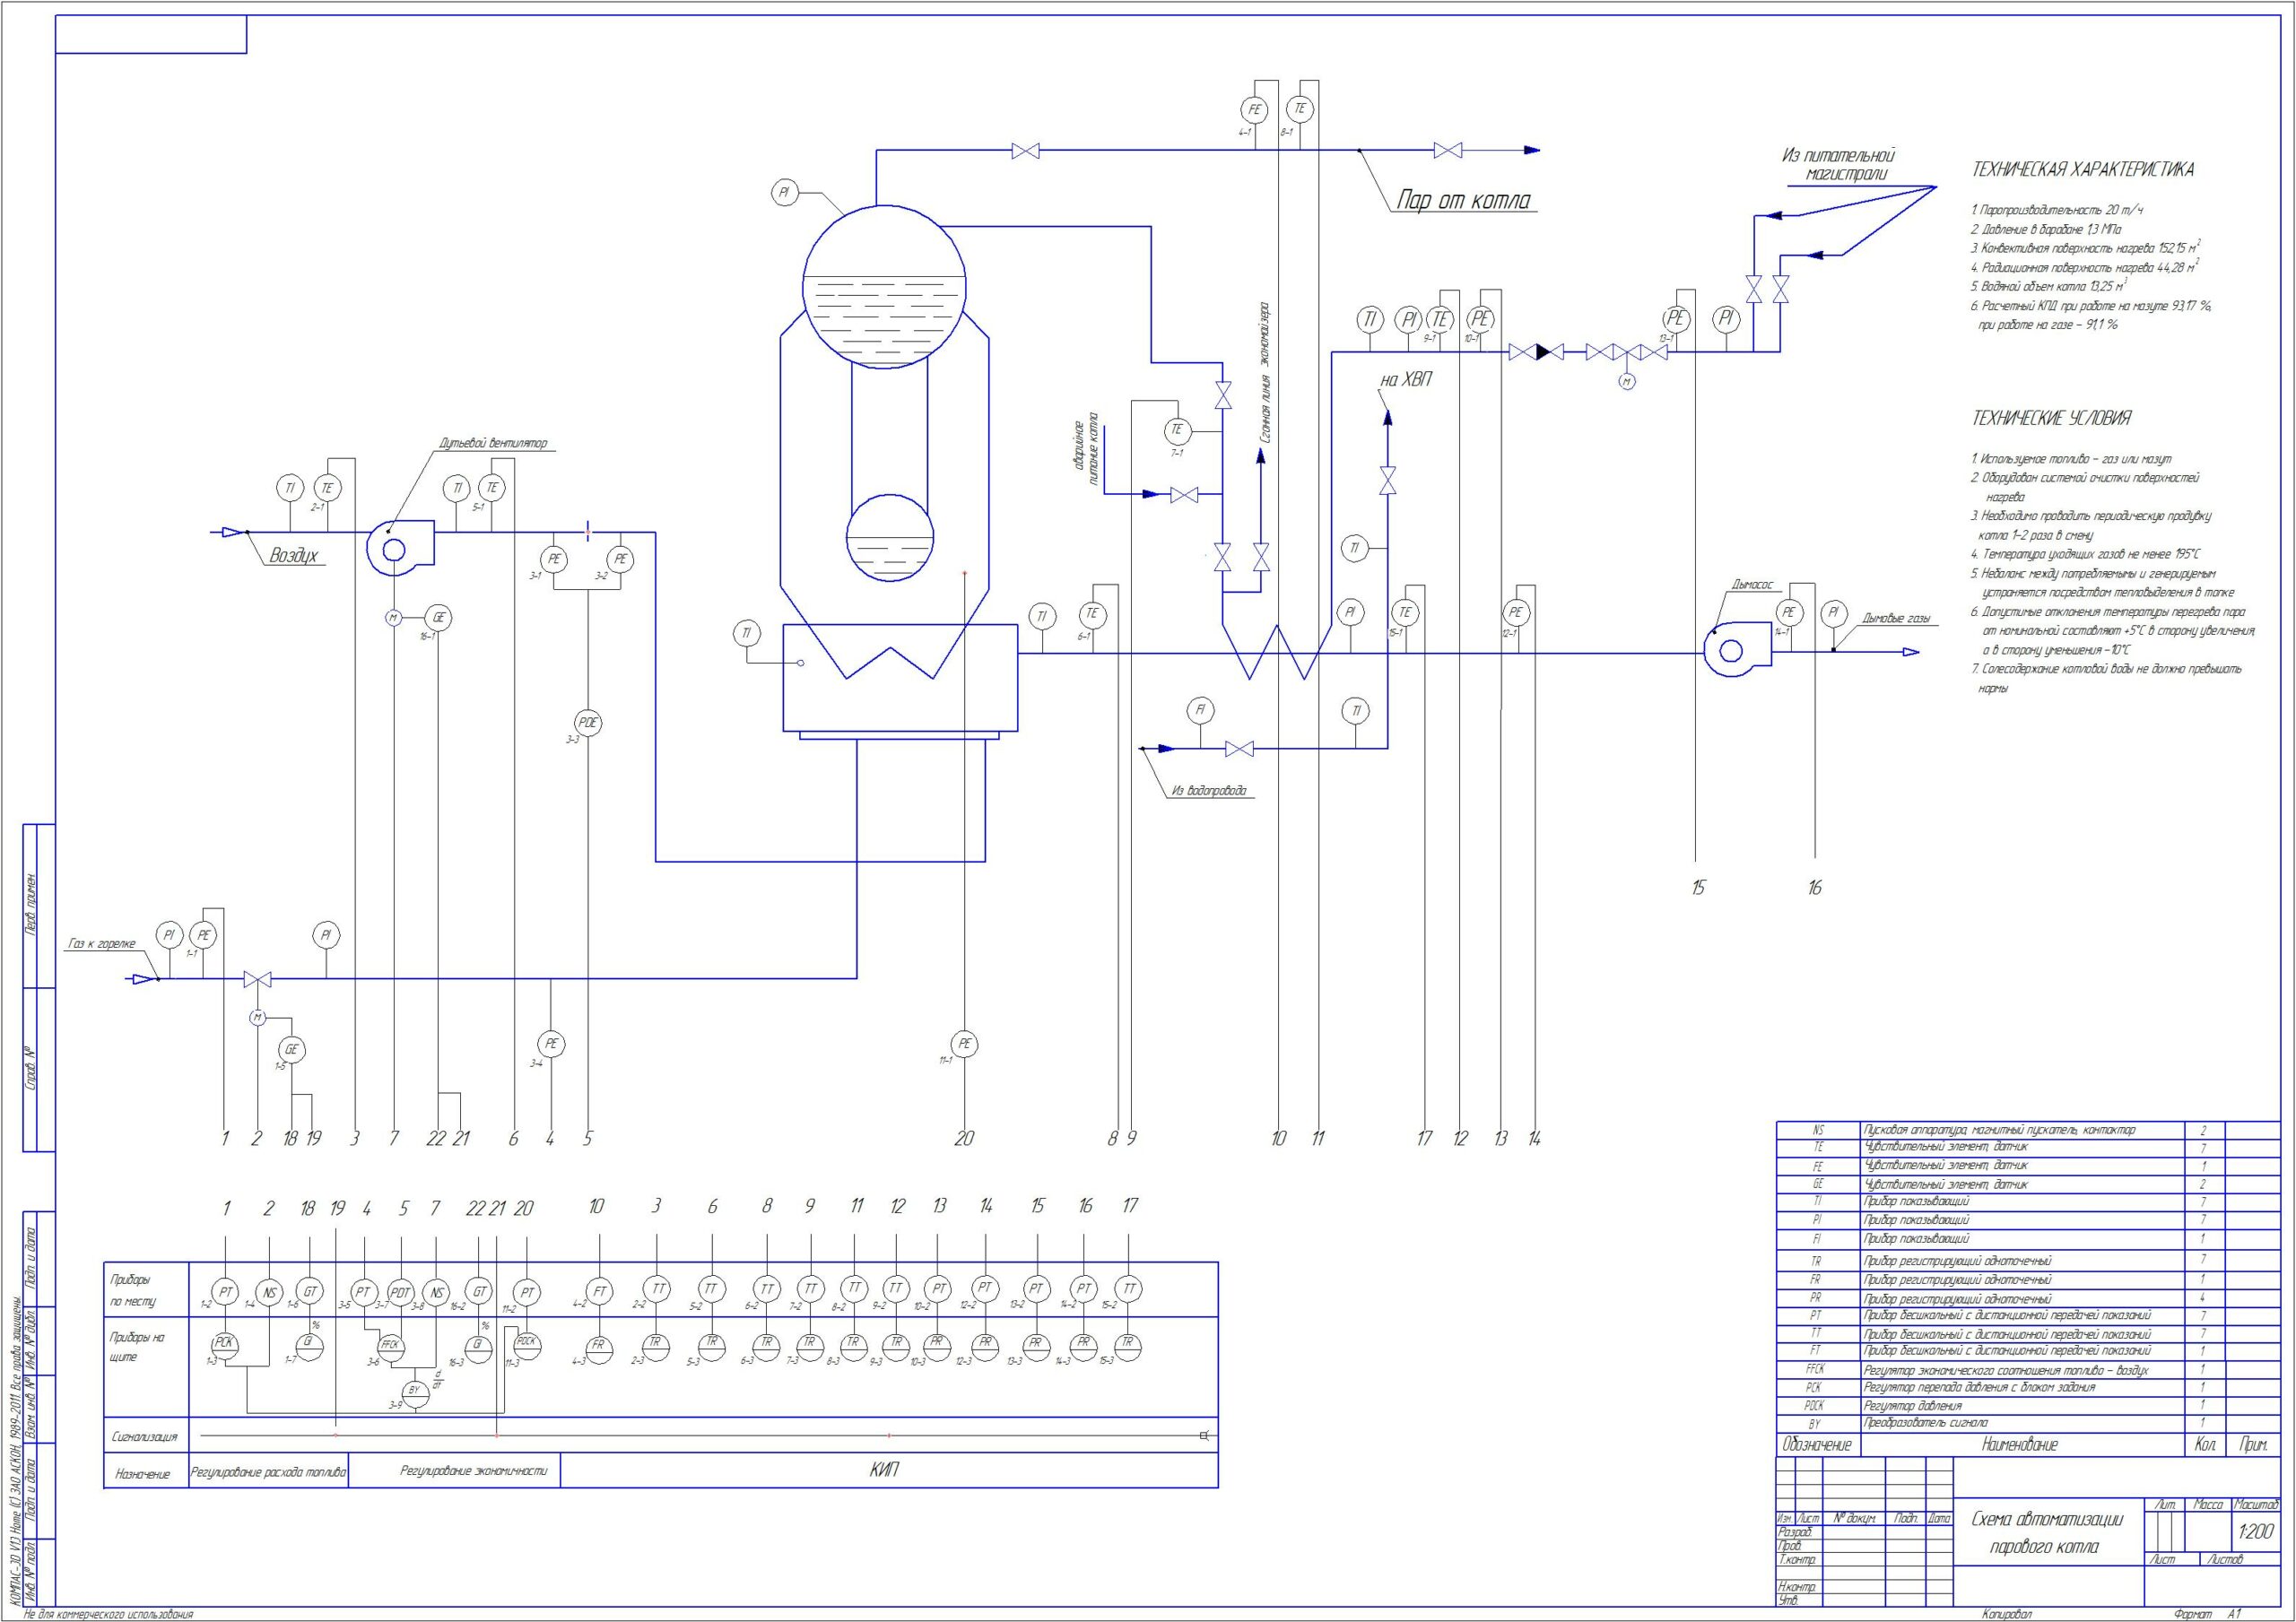Select 'Регулирование расхода топлива' cell

tap(269, 1472)
